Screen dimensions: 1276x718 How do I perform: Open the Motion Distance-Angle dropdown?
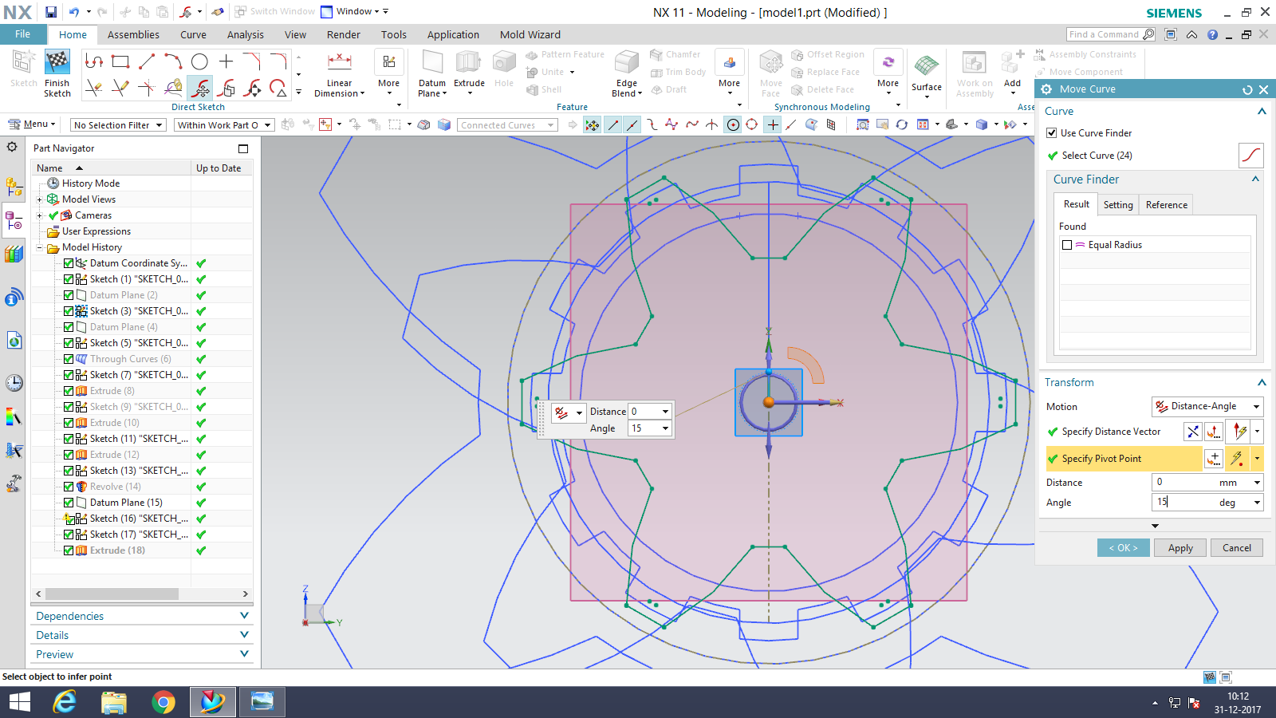(1207, 406)
